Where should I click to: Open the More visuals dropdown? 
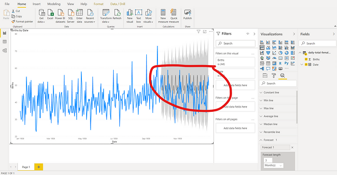pos(148,16)
